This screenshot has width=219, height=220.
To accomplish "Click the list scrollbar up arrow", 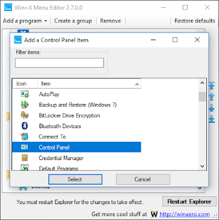I will point(202,83).
